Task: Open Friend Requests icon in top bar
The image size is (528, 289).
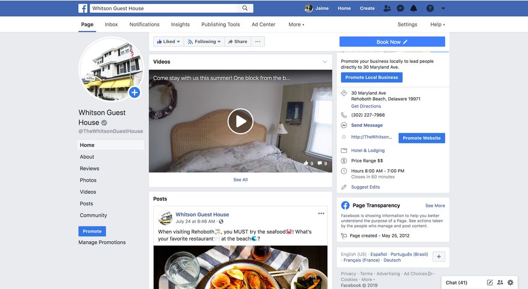Action: [387, 8]
